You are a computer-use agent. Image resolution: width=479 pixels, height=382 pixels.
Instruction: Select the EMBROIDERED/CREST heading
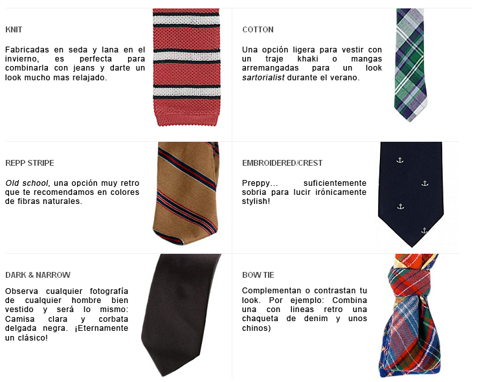click(282, 163)
